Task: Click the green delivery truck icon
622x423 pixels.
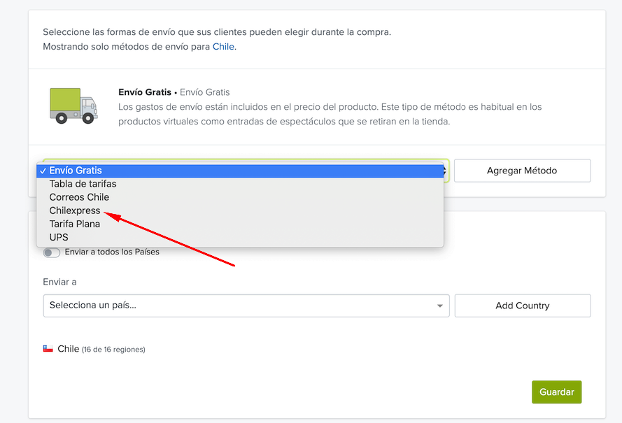Action: click(73, 106)
